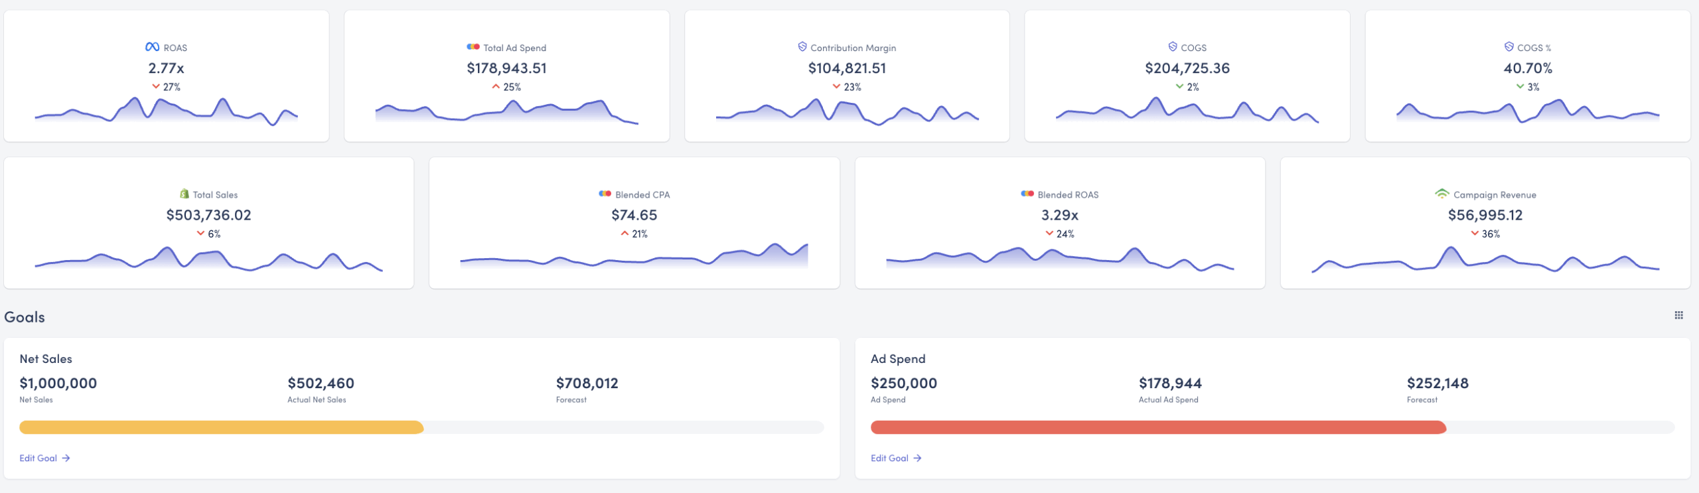This screenshot has height=493, width=1699.
Task: Click the Total Sales sparkline chart
Action: pos(208,259)
